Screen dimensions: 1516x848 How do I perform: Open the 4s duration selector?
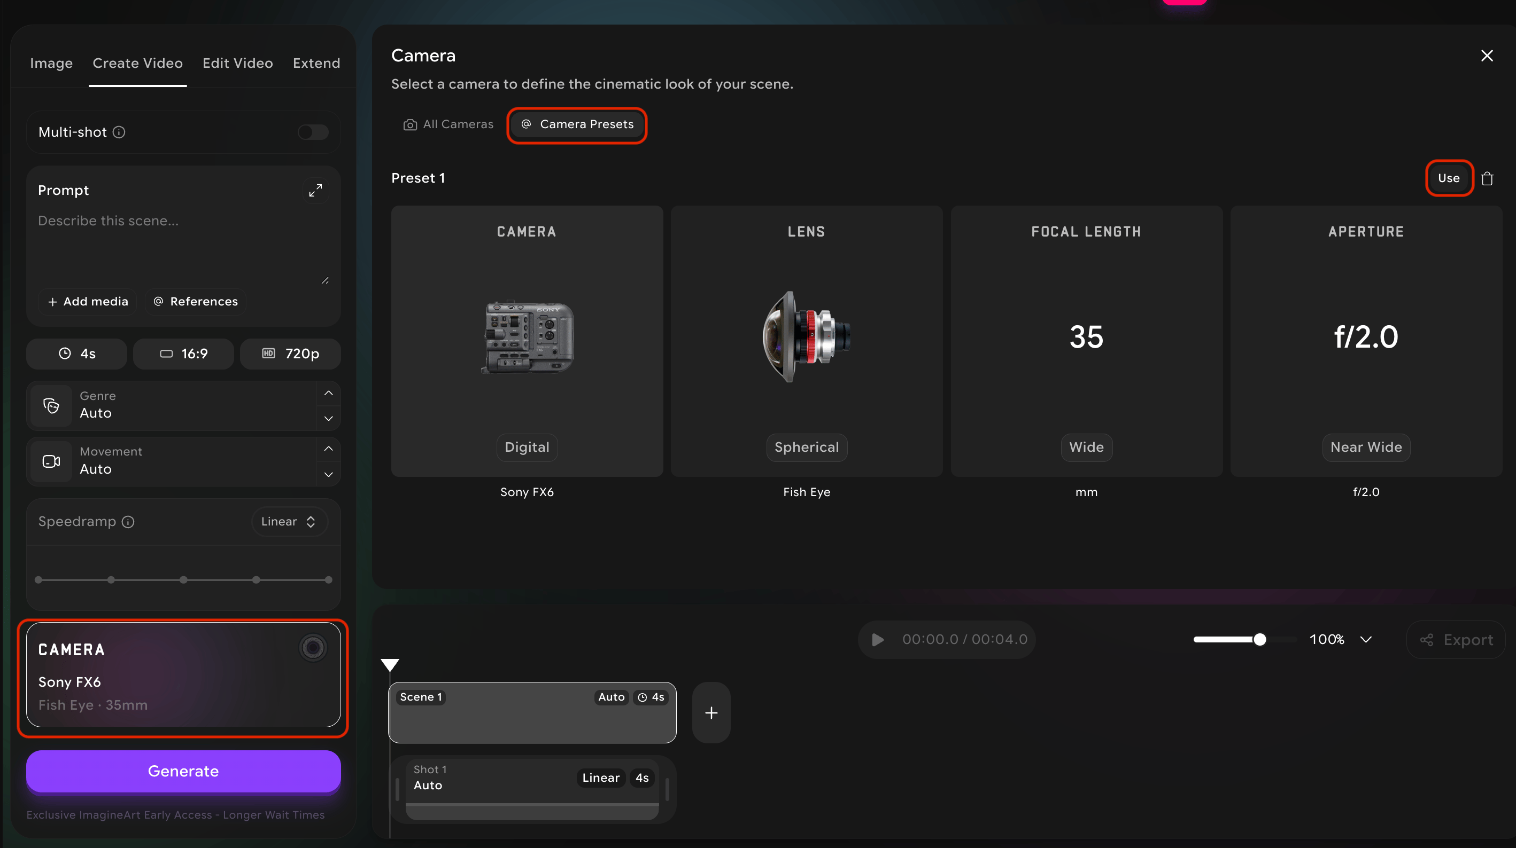(76, 354)
